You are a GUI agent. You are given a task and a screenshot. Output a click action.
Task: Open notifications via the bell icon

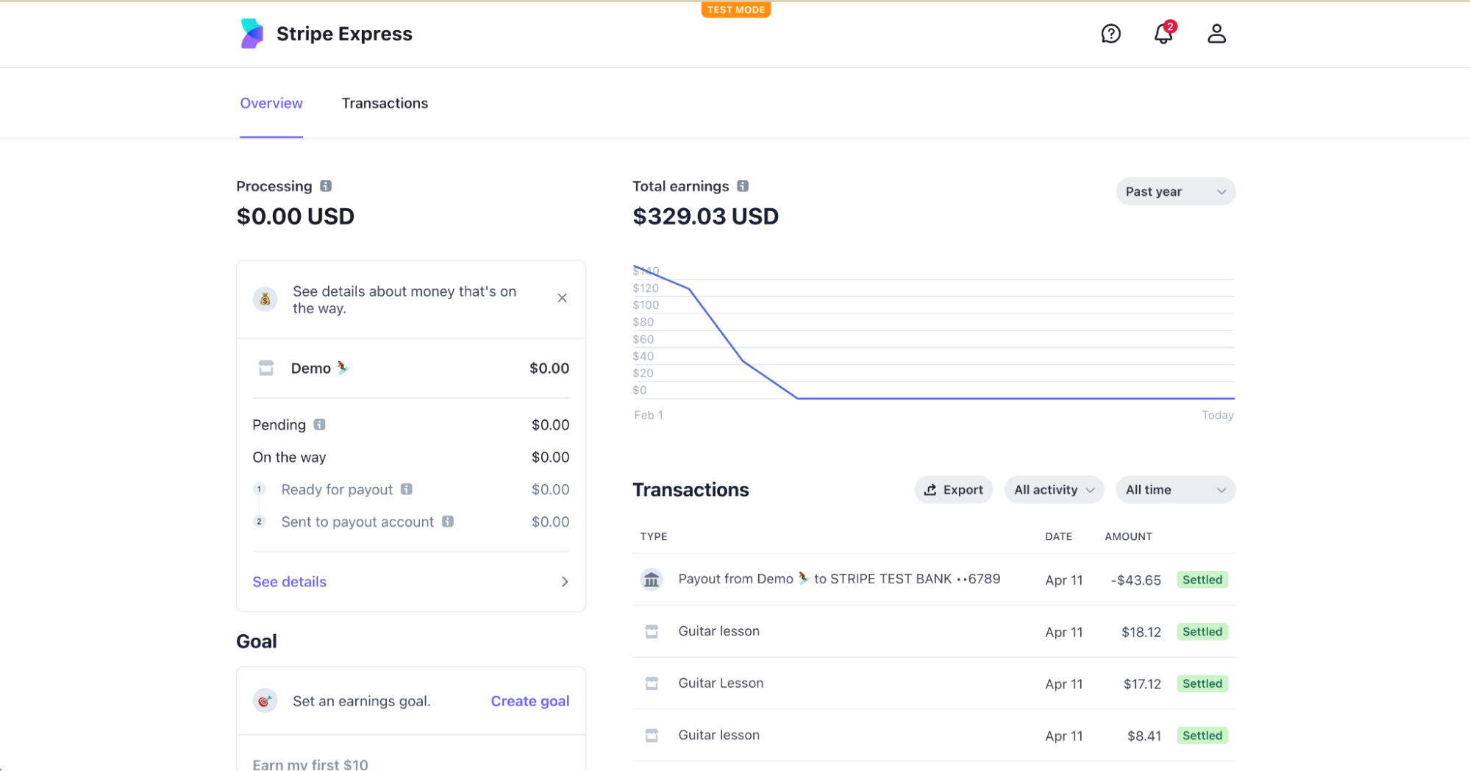coord(1163,34)
